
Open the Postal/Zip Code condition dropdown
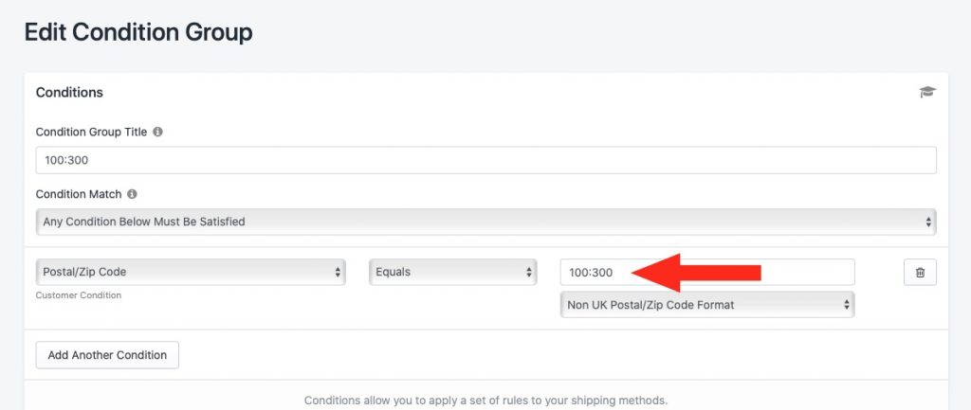(x=191, y=272)
